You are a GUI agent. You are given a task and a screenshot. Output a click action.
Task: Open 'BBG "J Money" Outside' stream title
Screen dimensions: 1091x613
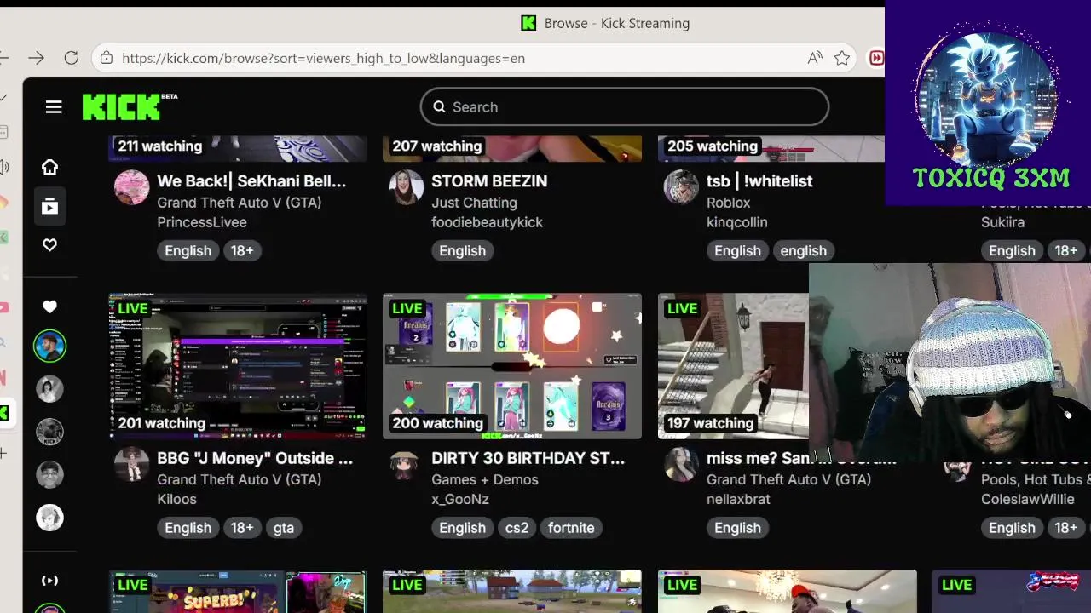point(255,458)
